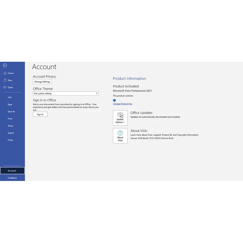Select Export in the left menu
This screenshot has height=243, width=243.
tap(11, 133)
